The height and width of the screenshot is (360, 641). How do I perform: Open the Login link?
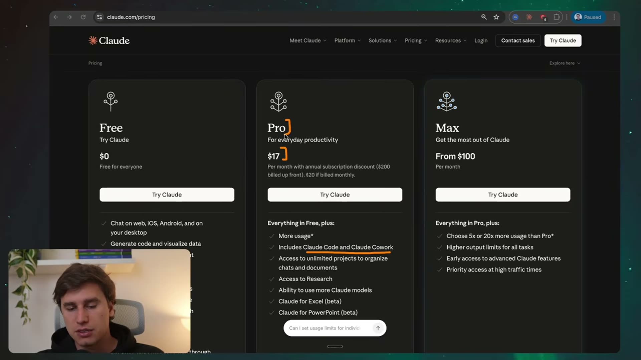pyautogui.click(x=481, y=40)
